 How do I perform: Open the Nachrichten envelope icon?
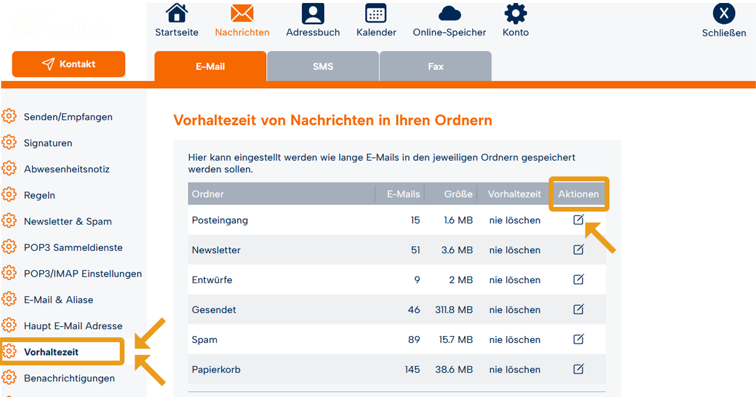click(x=242, y=13)
